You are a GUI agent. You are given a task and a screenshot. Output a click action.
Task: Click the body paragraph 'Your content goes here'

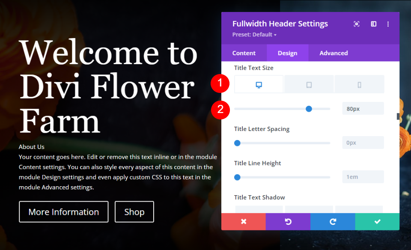118,172
